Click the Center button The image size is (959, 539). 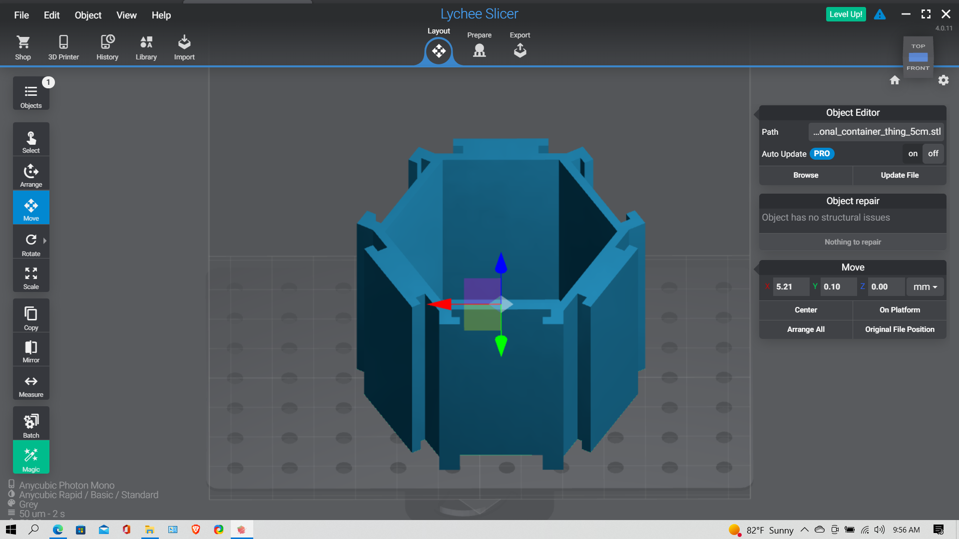(806, 310)
